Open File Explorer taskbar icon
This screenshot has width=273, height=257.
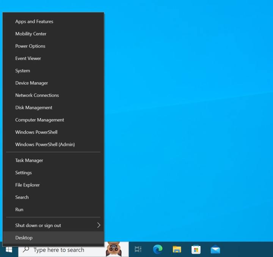tap(177, 249)
